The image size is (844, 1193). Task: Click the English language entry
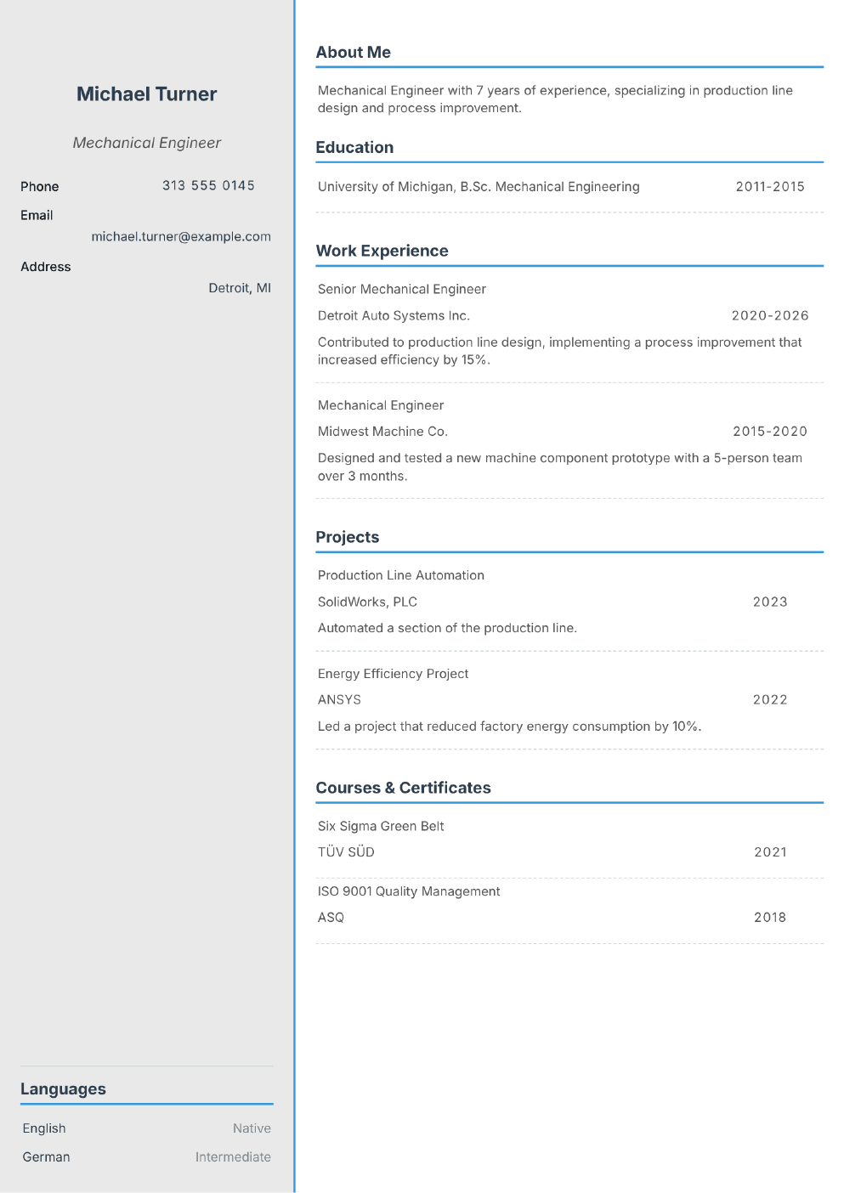tap(44, 1128)
